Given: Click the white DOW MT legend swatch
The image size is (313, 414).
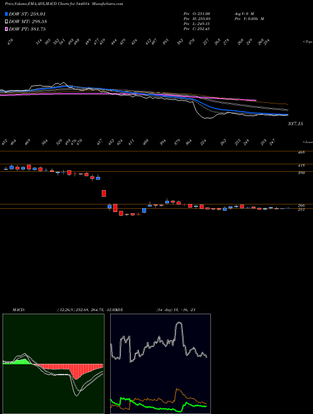Looking at the screenshot, I should tap(7, 21).
